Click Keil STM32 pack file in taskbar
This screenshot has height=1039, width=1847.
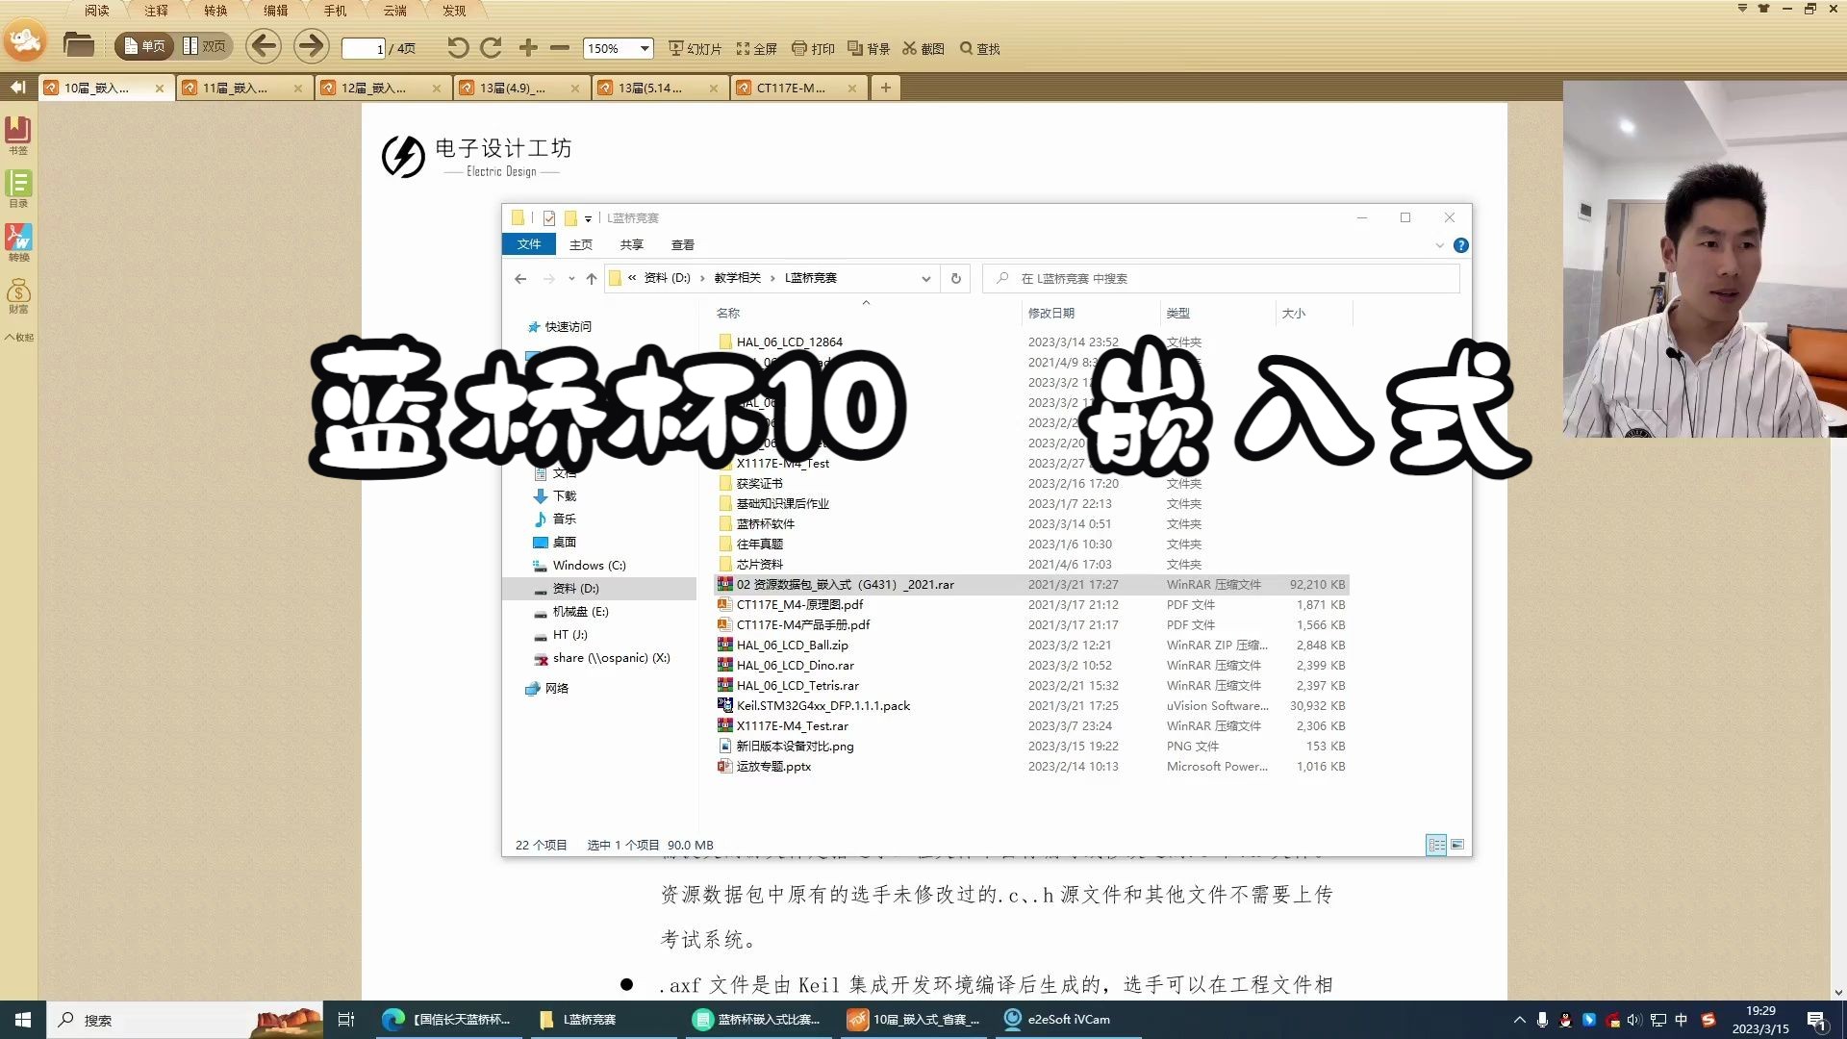point(823,704)
